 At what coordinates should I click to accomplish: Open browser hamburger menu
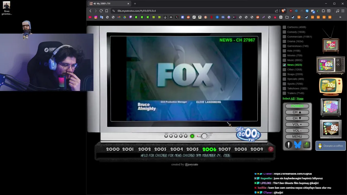click(343, 11)
